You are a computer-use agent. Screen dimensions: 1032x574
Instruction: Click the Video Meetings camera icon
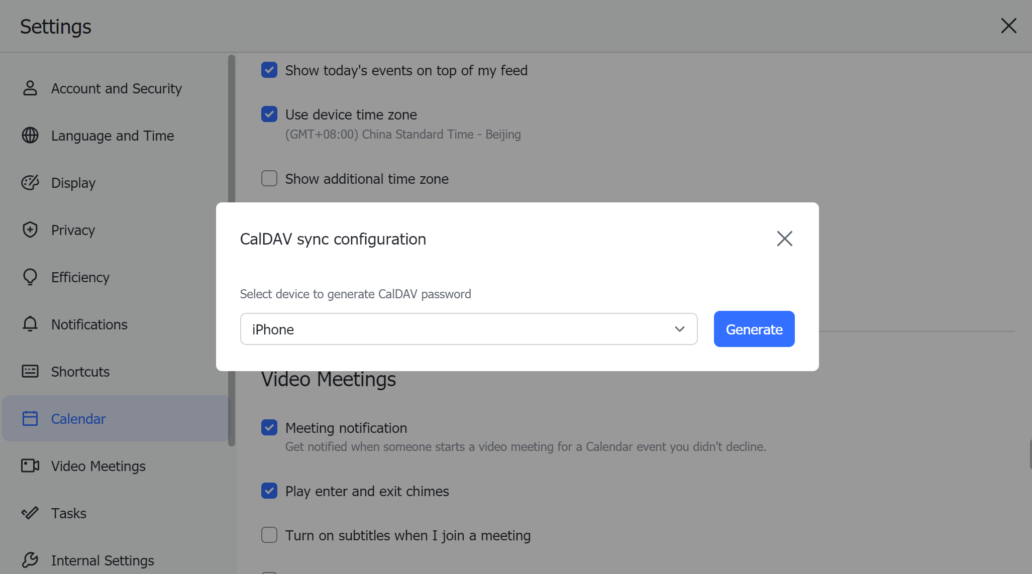pos(30,466)
